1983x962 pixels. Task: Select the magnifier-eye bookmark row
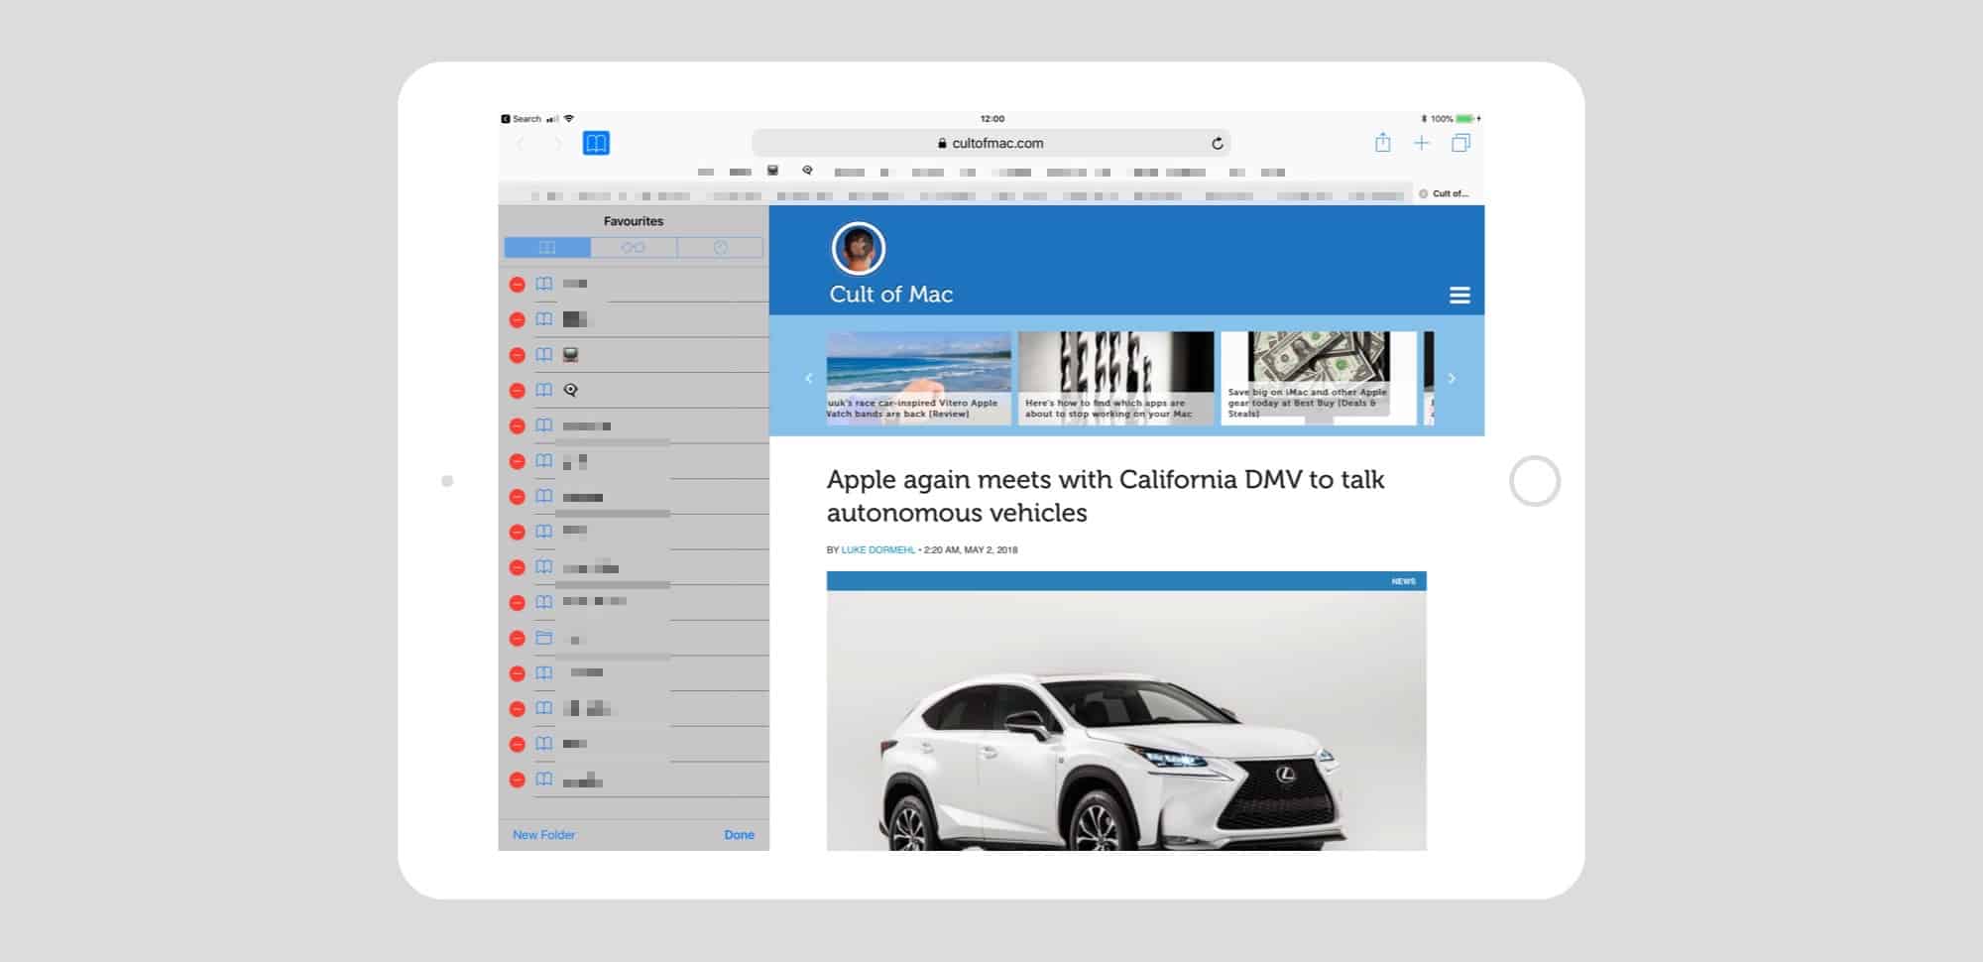(634, 391)
